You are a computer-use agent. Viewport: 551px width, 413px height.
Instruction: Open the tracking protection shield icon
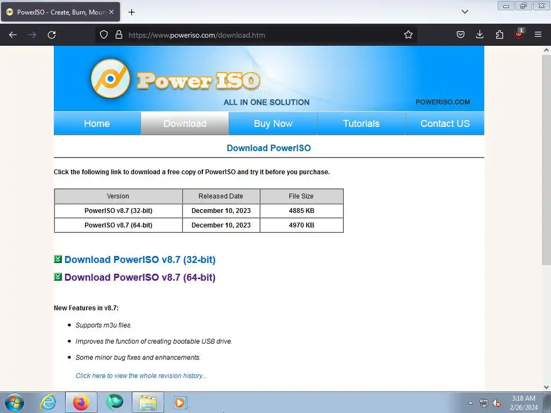104,35
